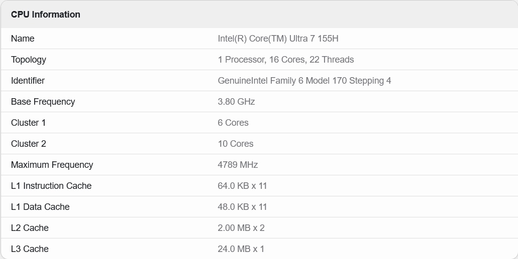Click the Name row label

(23, 39)
